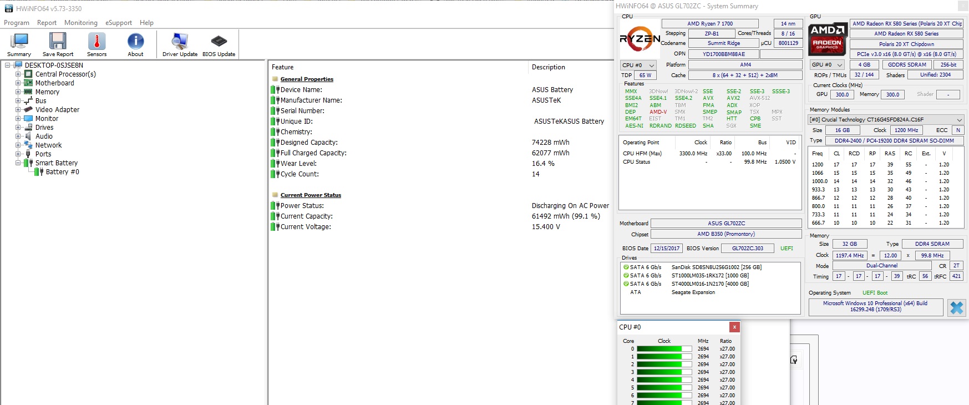The height and width of the screenshot is (405, 969).
Task: Select the Ports tree icon
Action: [x=28, y=154]
